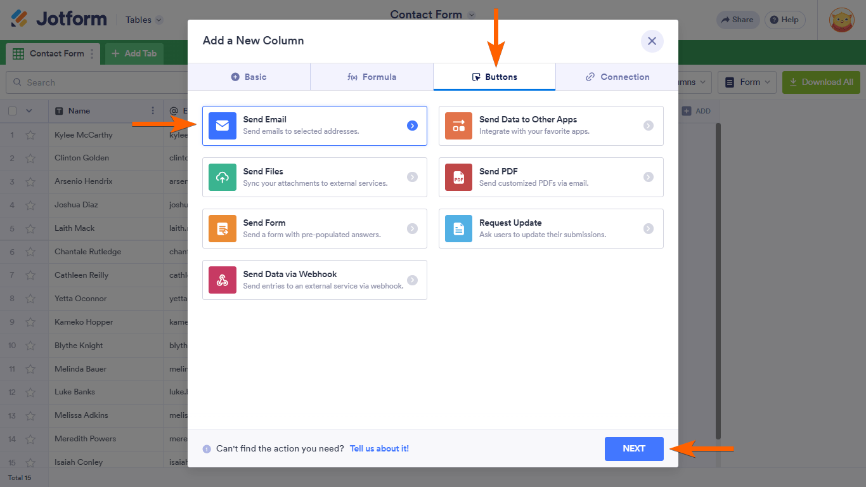Click the NEXT button

[x=634, y=448]
